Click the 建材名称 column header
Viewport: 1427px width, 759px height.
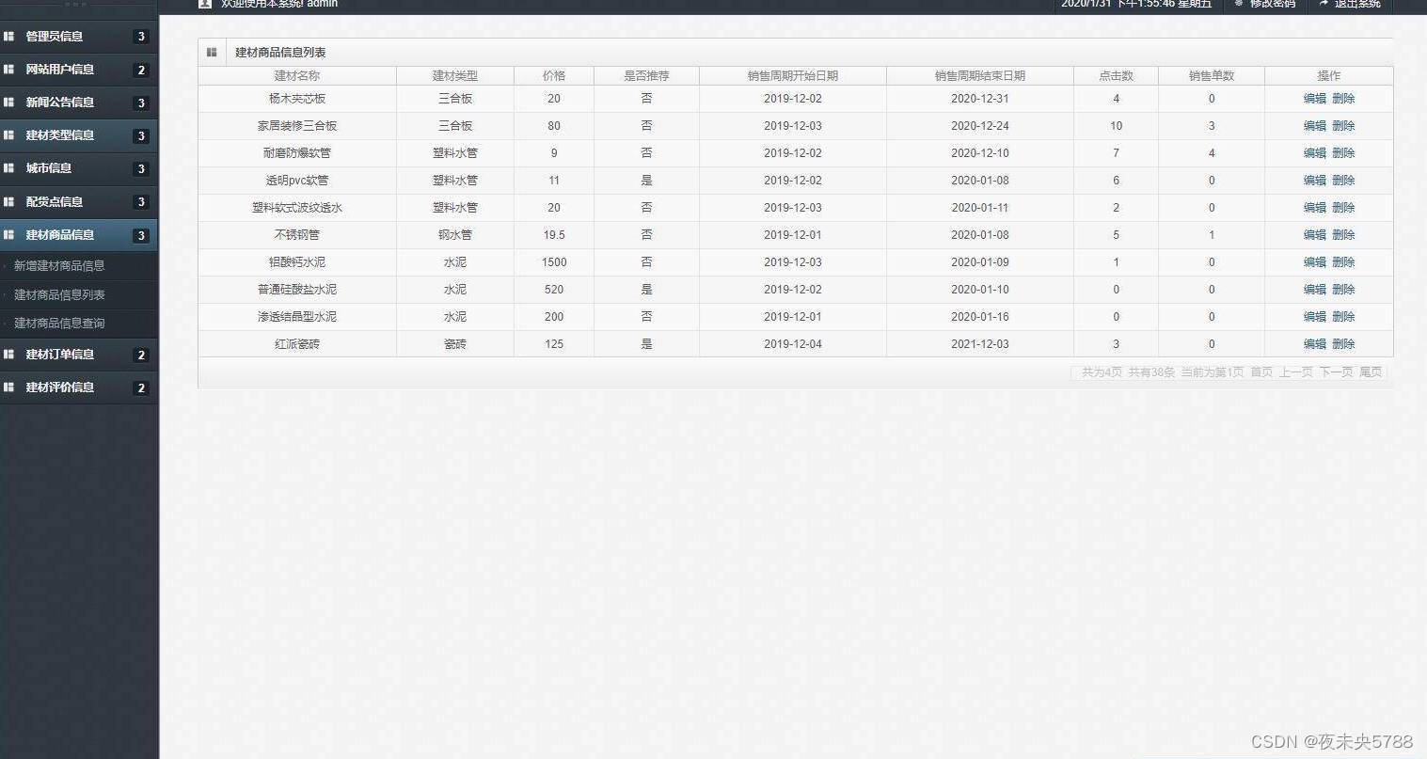click(297, 76)
